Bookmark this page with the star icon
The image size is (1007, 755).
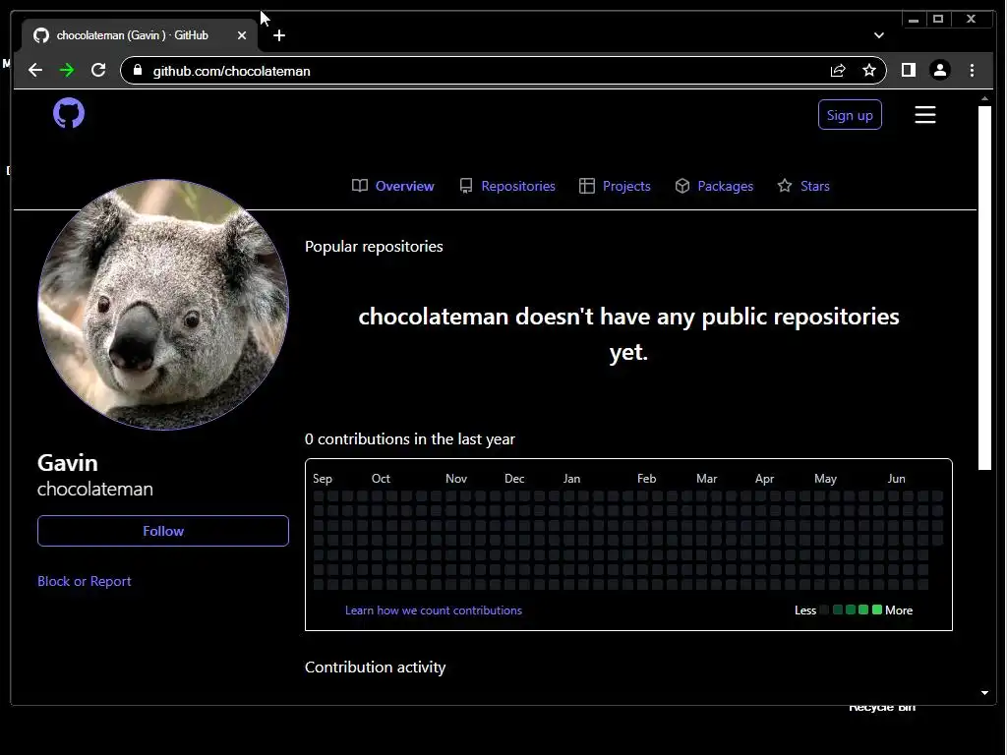869,70
